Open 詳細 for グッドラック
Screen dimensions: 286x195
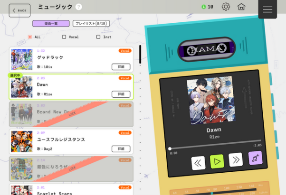121,67
